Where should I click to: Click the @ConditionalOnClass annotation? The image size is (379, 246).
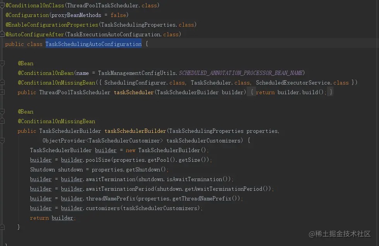(35, 5)
